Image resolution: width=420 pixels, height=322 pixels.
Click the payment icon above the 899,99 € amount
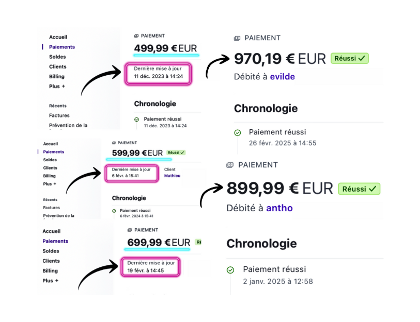pyautogui.click(x=230, y=165)
